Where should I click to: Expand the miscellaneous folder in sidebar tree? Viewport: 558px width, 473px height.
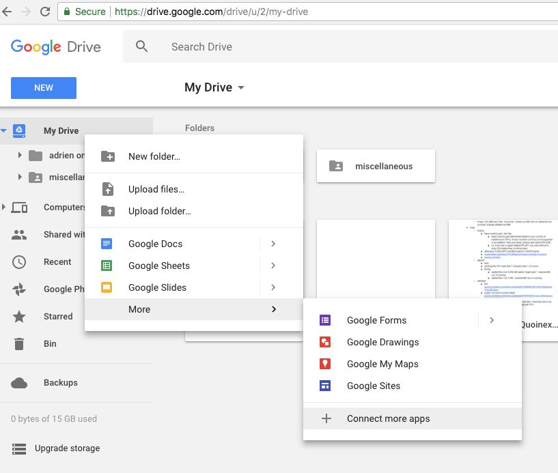[x=20, y=177]
